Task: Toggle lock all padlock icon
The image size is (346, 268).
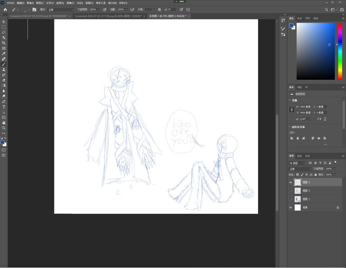Action: tap(315, 175)
